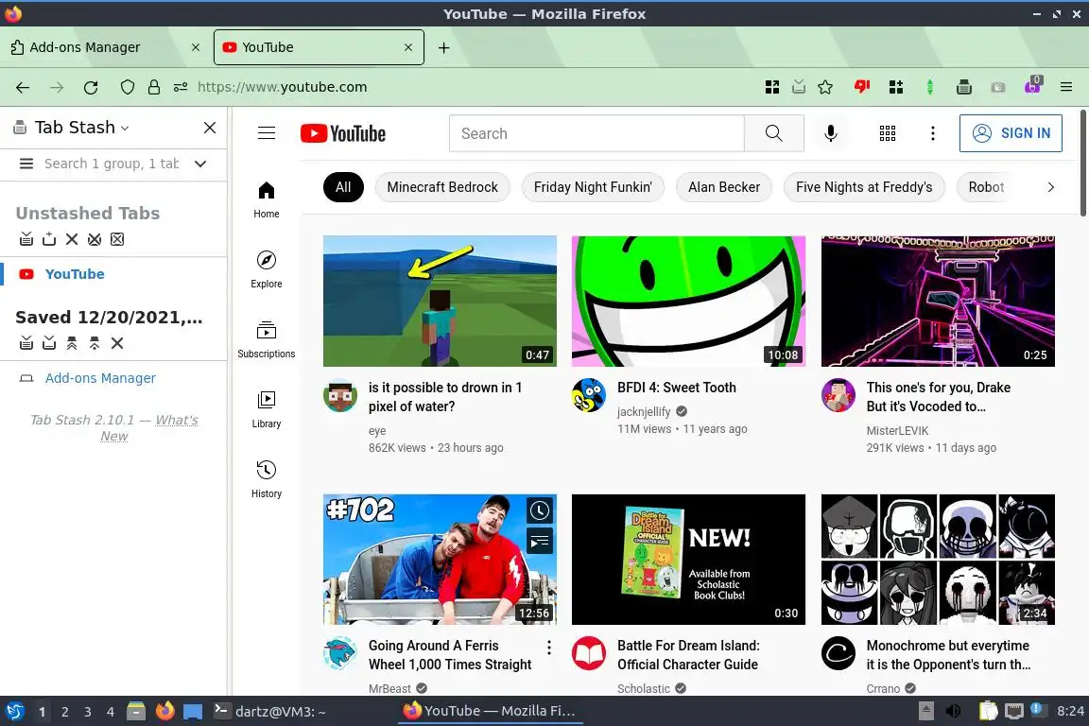Delete the Saved 12/20/2021 group
The height and width of the screenshot is (726, 1089).
pyautogui.click(x=117, y=343)
